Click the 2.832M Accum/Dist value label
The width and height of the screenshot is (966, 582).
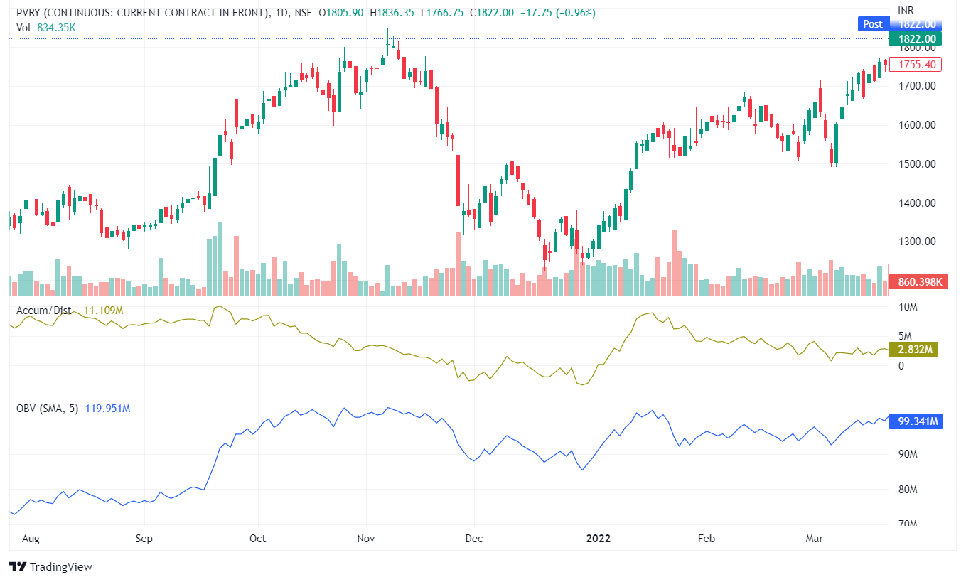[914, 349]
